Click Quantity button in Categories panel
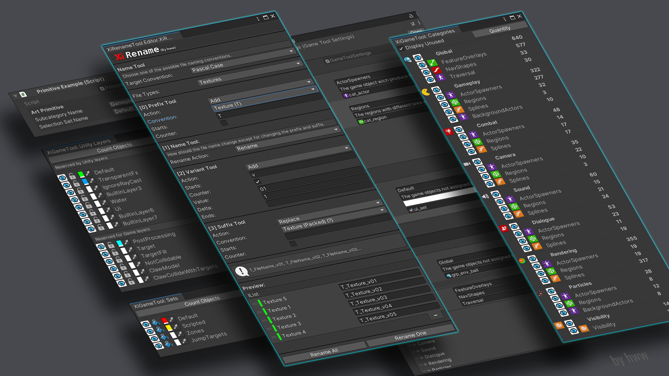The image size is (669, 376). point(500,29)
